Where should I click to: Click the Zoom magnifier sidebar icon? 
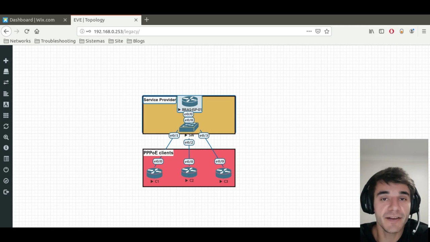(x=6, y=137)
